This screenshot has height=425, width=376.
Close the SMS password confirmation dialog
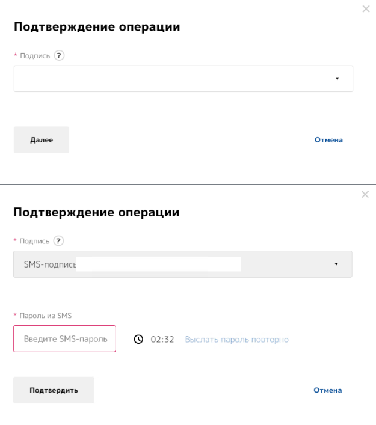tap(365, 195)
